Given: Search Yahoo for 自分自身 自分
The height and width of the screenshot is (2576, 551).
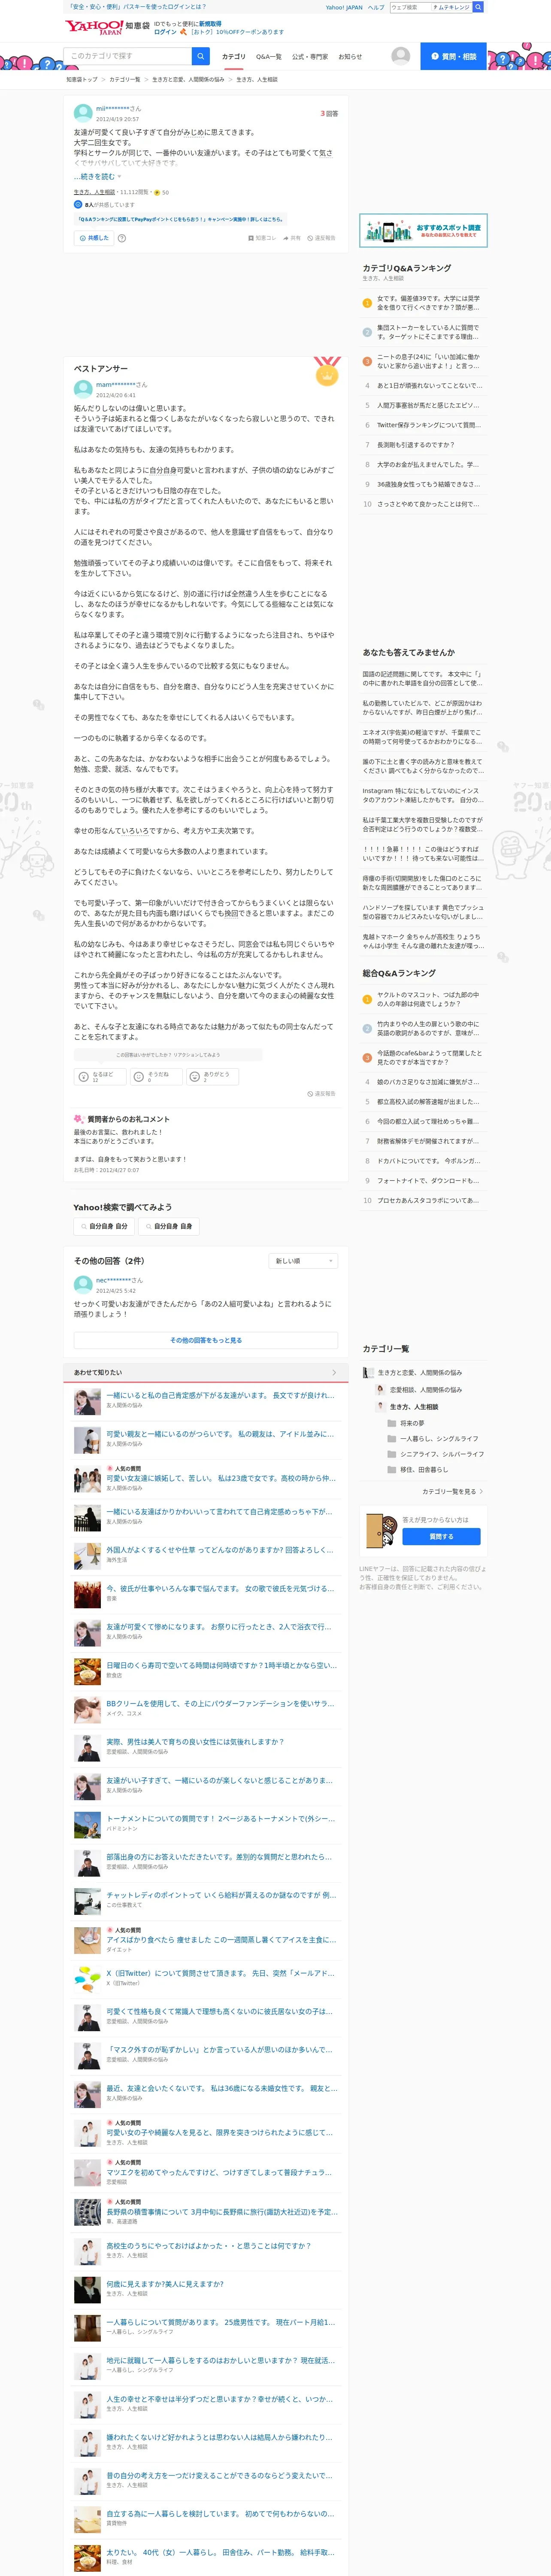Looking at the screenshot, I should [x=103, y=1226].
